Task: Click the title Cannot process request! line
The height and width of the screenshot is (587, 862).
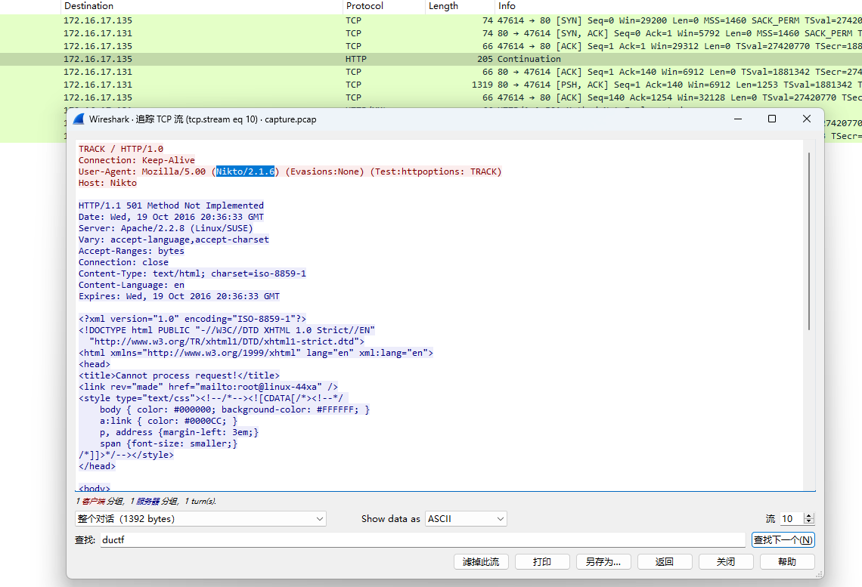Action: 179,375
